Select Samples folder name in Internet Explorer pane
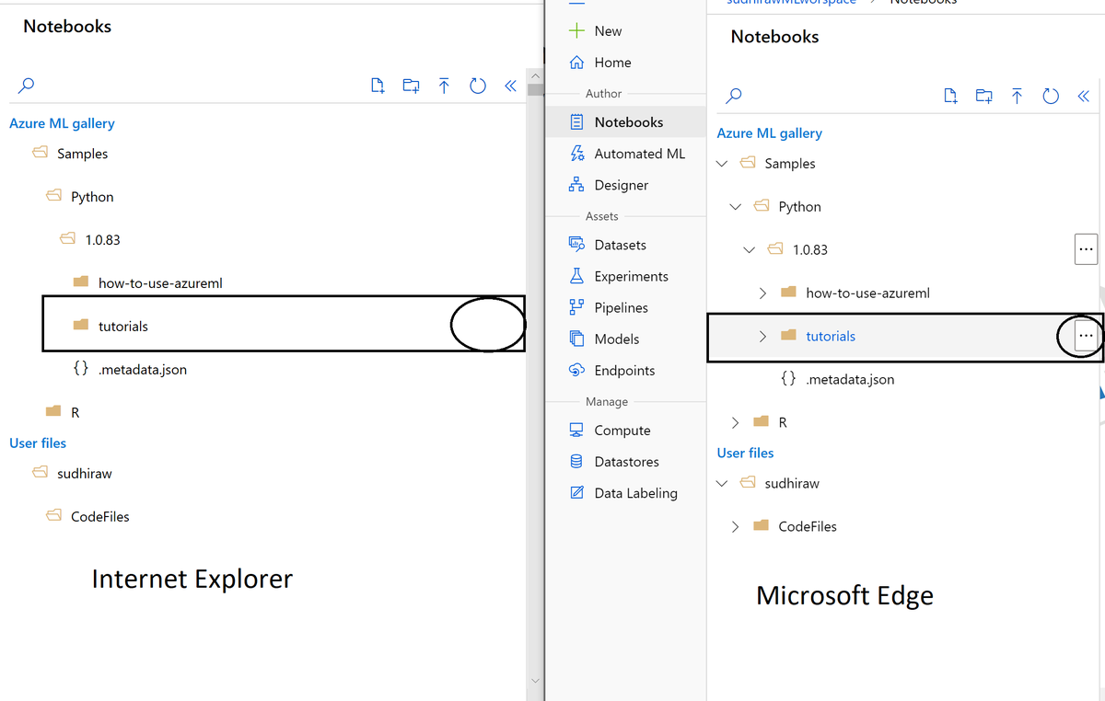Screen dimensions: 1105x701 click(x=83, y=154)
